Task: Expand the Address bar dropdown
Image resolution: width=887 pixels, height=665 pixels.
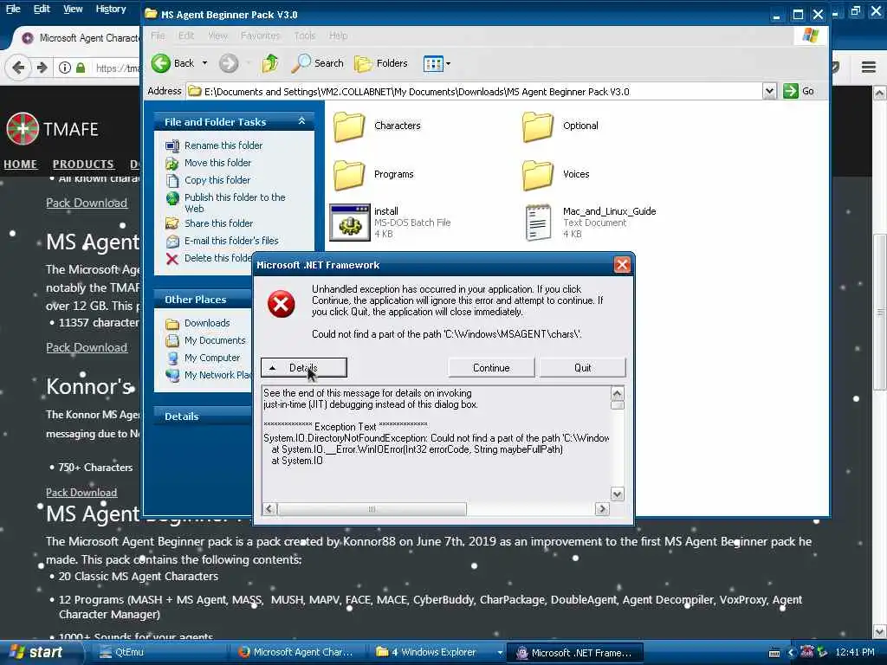Action: [769, 91]
